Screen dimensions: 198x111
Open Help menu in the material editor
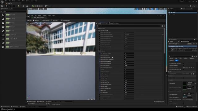pos(54,15)
